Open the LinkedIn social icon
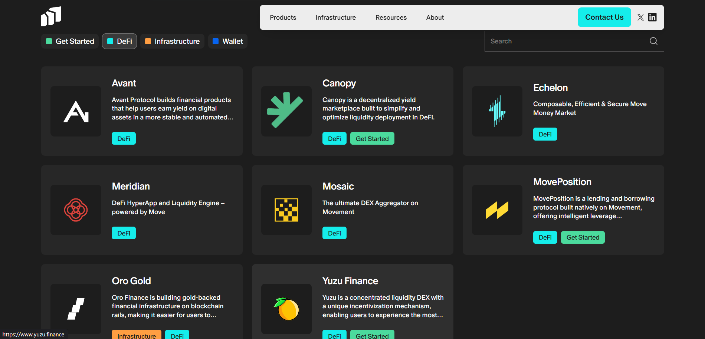Screen dimensions: 705x339 point(652,17)
